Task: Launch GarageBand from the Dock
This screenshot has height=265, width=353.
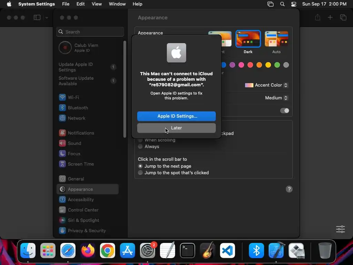Action: click(x=207, y=251)
